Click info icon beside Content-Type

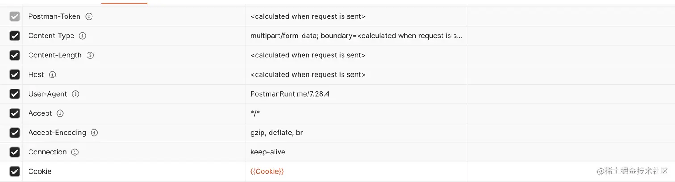(x=83, y=36)
